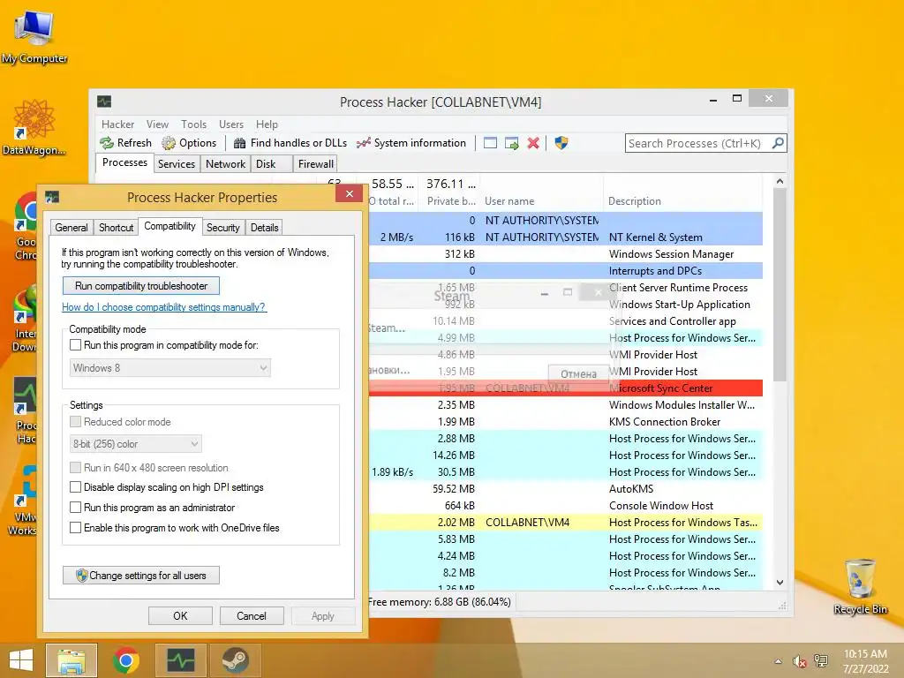Screen dimensions: 904x678
Task: Click Change settings for all users
Action: [141, 576]
